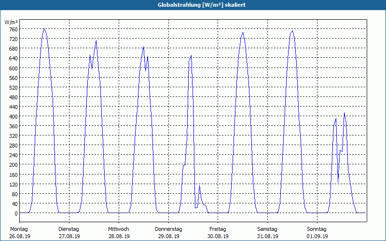Click the '28.08.19' date label
This screenshot has height=241, width=386.
[119, 236]
